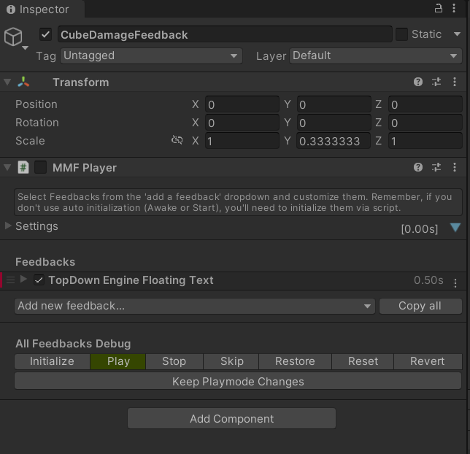Click the CubeDamageFeedback name field
The width and height of the screenshot is (470, 454).
click(x=225, y=34)
